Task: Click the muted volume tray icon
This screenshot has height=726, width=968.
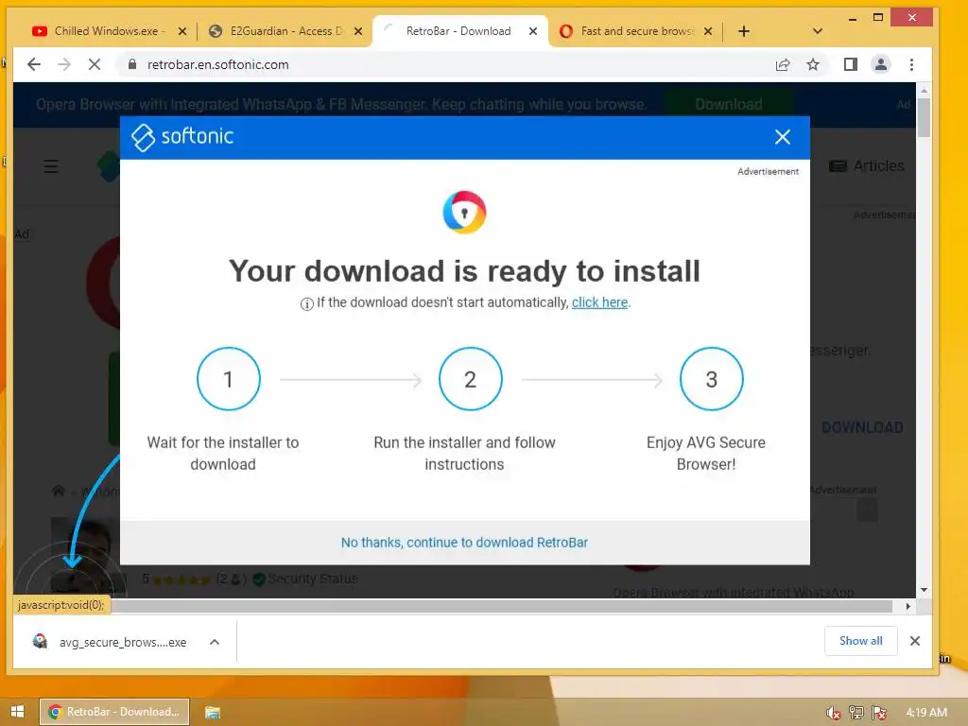Action: (x=833, y=713)
